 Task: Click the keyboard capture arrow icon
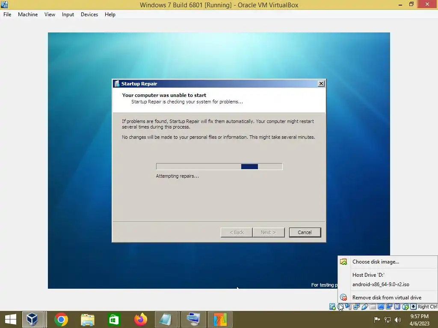pos(414,307)
